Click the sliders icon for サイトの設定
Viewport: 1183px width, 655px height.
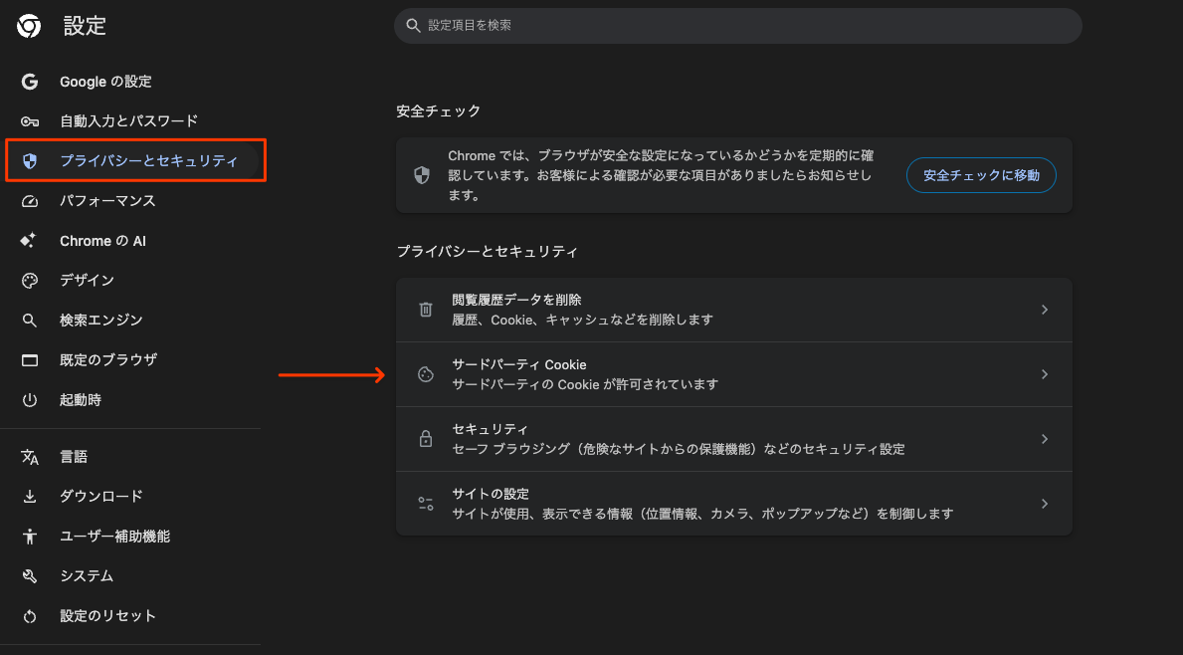tap(426, 504)
